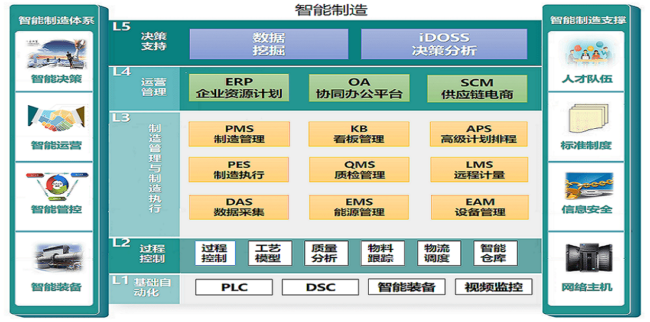650x322 pixels.
Task: Click the 视频监控 box
Action: point(493,287)
